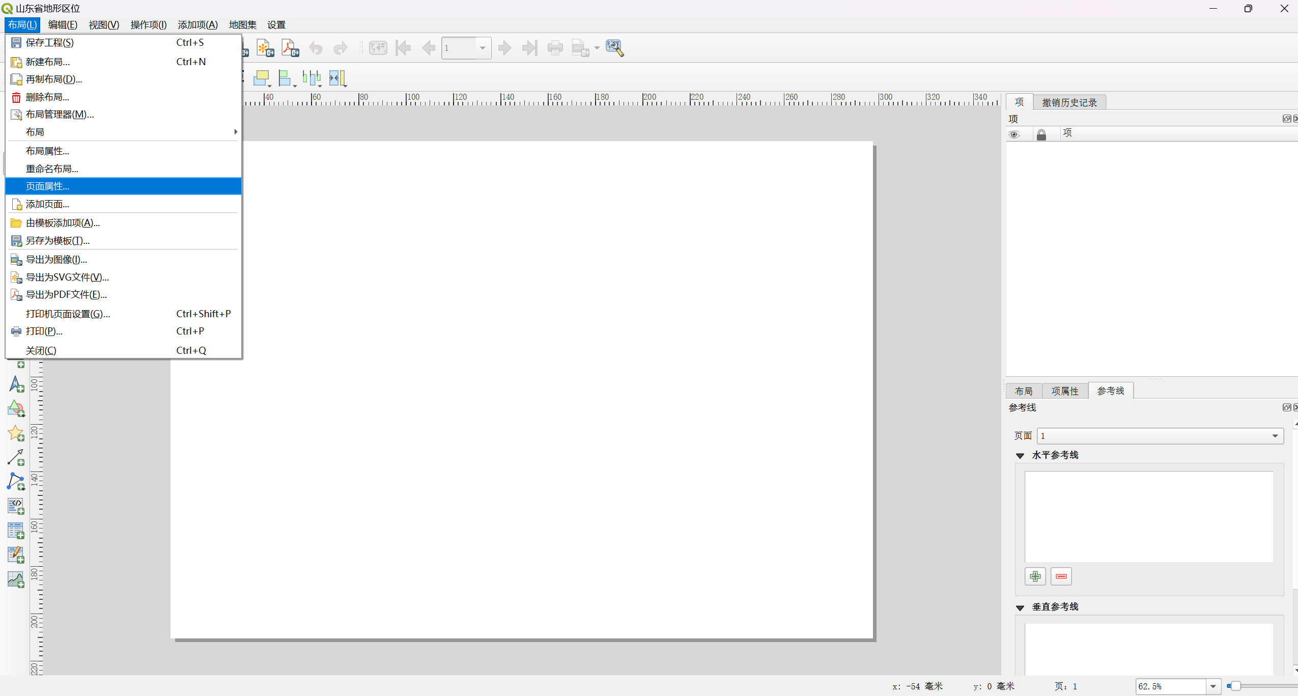Click the Redo arrow in the toolbar

(340, 48)
